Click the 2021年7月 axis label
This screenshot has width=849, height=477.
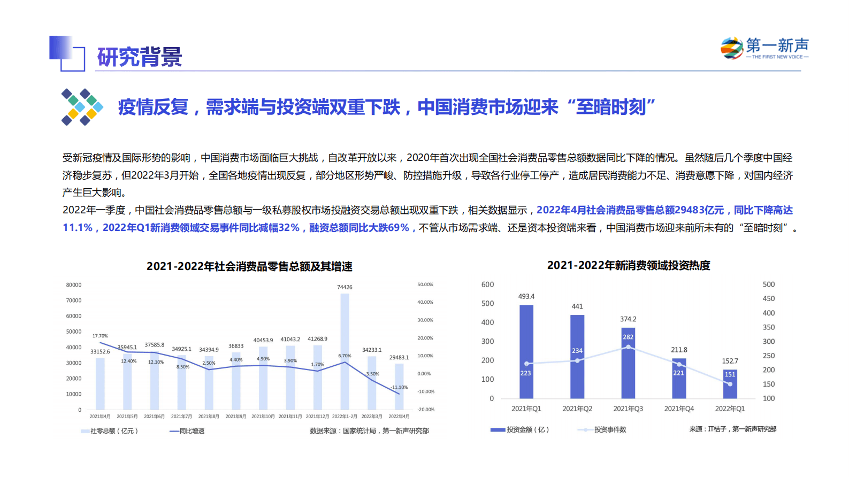tap(181, 417)
